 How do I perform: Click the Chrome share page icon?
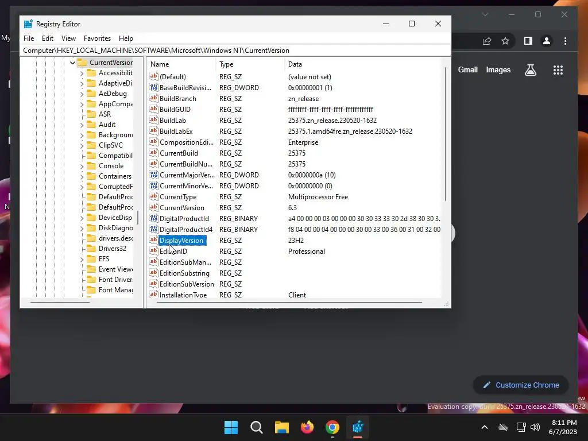coord(487,41)
